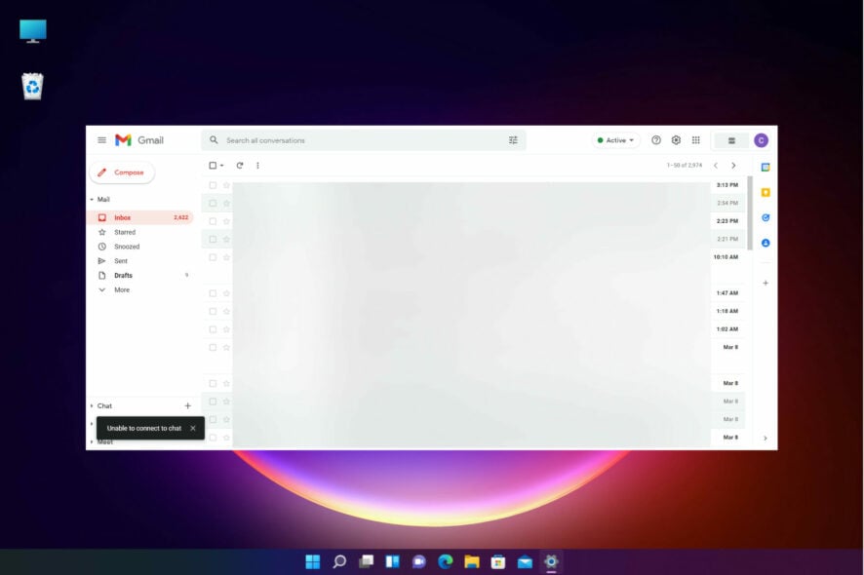The width and height of the screenshot is (864, 575).
Task: Star the first email in the list
Action: click(225, 186)
